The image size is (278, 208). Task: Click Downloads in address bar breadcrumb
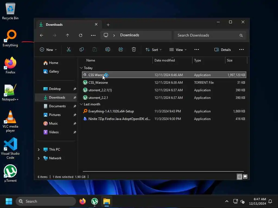click(x=129, y=35)
